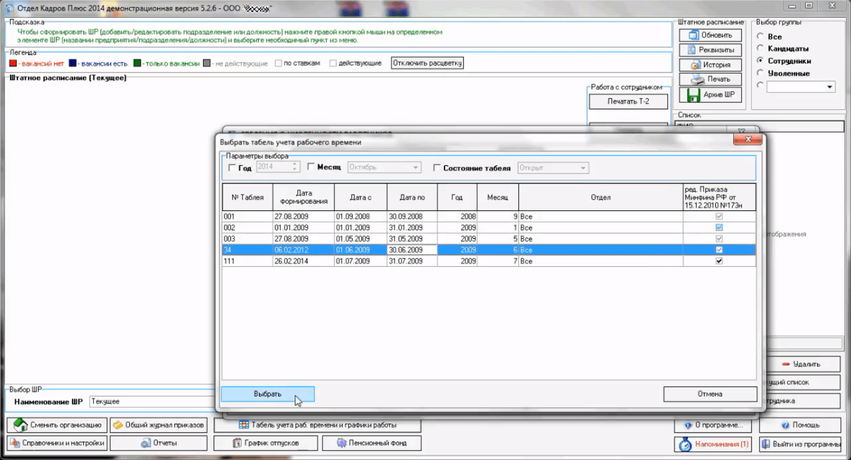
Task: Open График отпусков button
Action: click(265, 443)
